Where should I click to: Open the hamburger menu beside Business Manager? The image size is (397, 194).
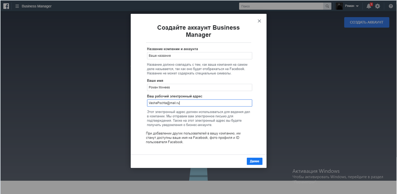(x=17, y=6)
